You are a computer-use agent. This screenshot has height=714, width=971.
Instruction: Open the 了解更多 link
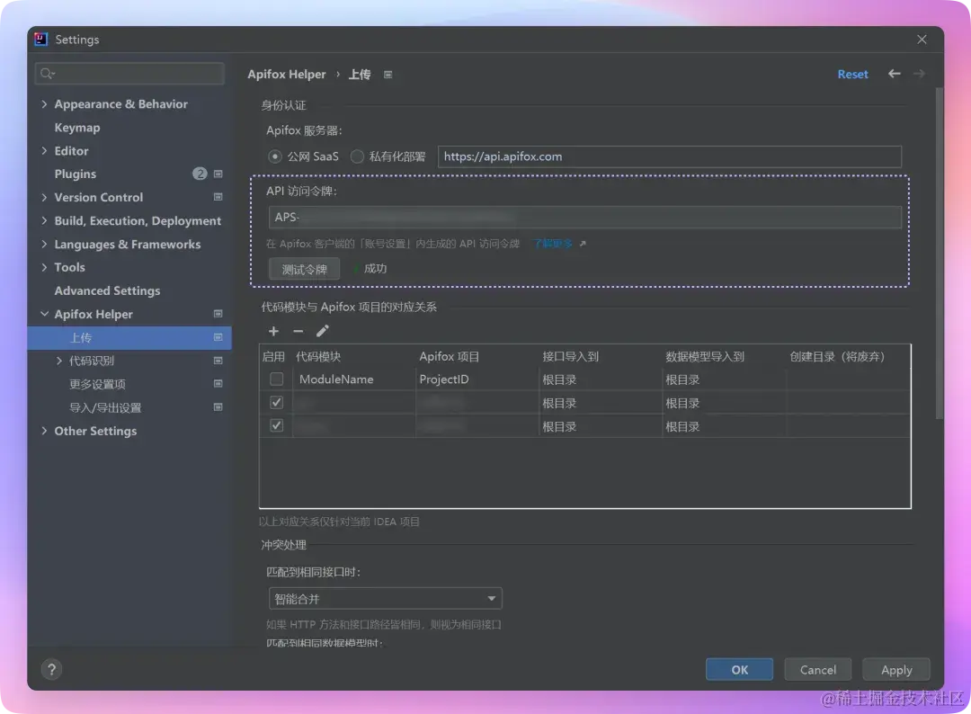click(x=553, y=244)
